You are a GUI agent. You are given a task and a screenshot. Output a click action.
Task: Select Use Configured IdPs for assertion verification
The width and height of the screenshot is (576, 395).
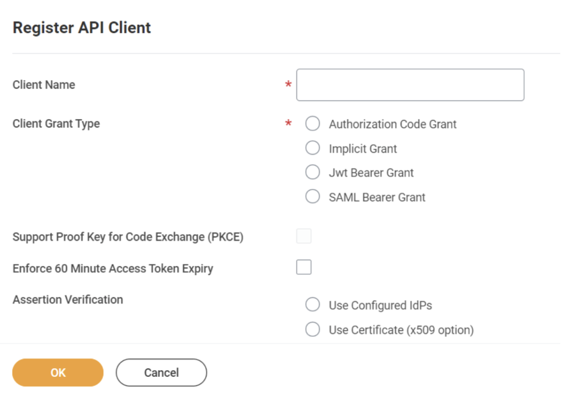pyautogui.click(x=312, y=304)
